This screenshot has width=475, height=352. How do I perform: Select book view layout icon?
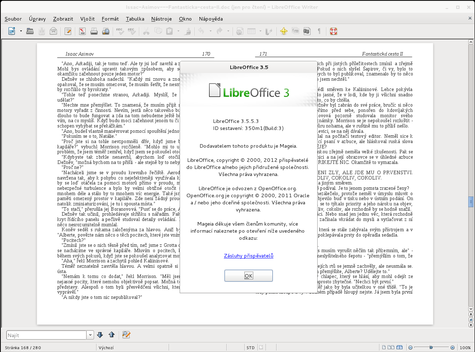click(x=400, y=348)
